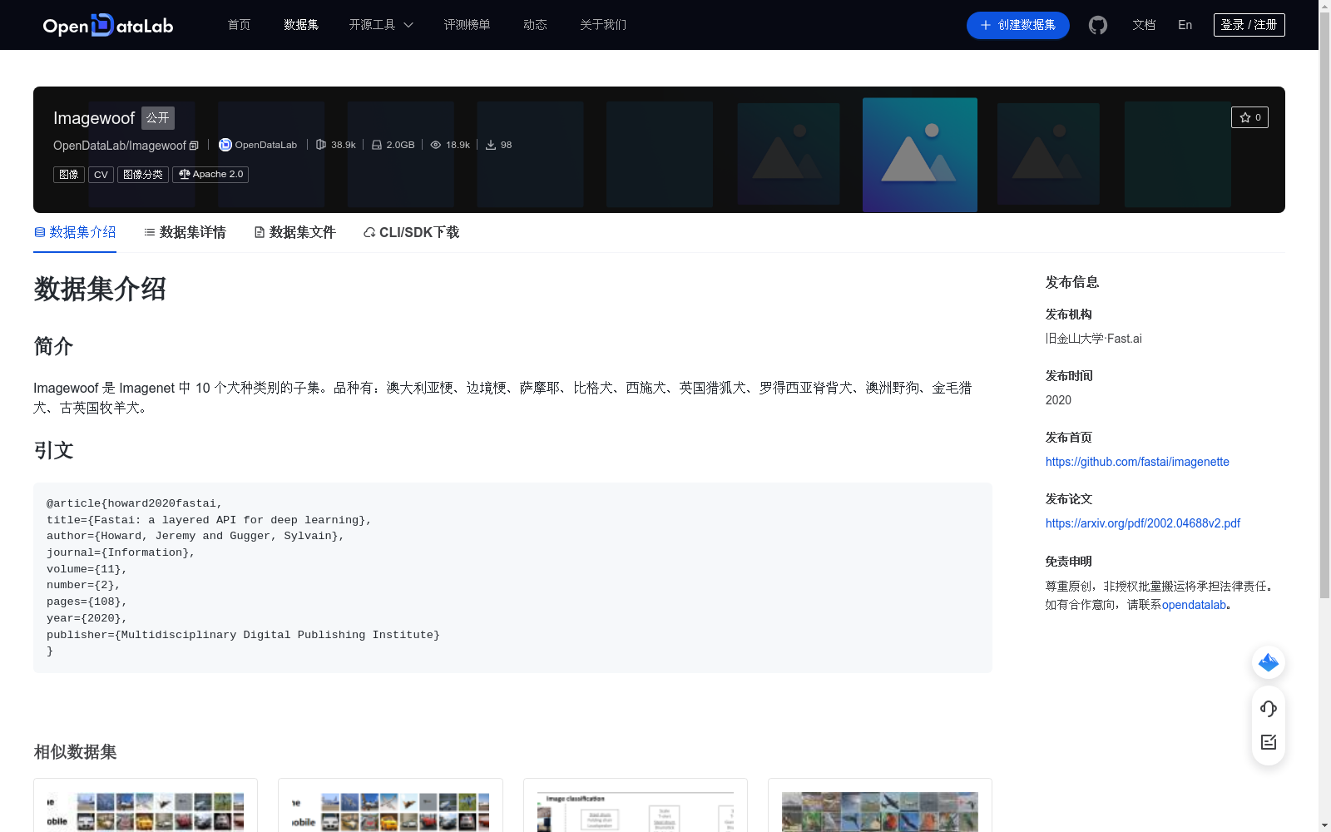Go to 首页 in navigation
The width and height of the screenshot is (1331, 832).
click(x=239, y=25)
